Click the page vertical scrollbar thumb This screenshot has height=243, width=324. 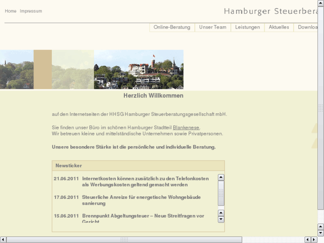(320, 108)
